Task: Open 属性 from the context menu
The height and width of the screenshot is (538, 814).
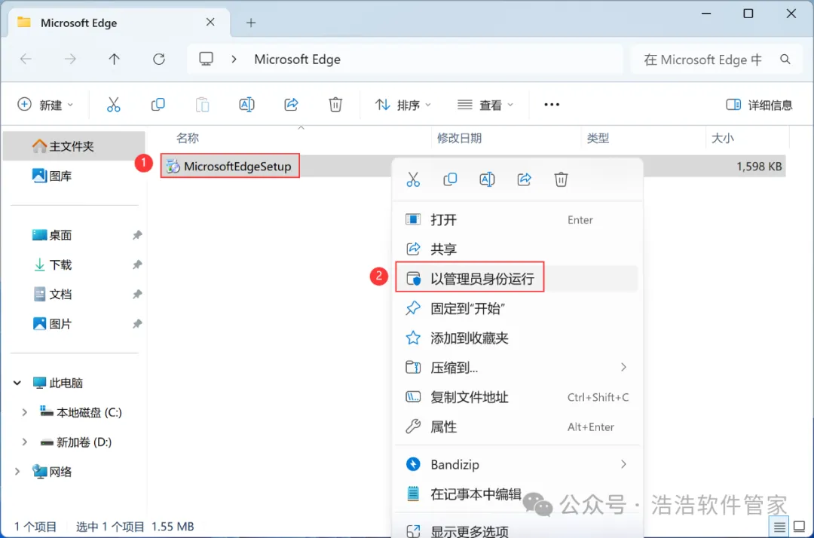Action: pyautogui.click(x=517, y=426)
